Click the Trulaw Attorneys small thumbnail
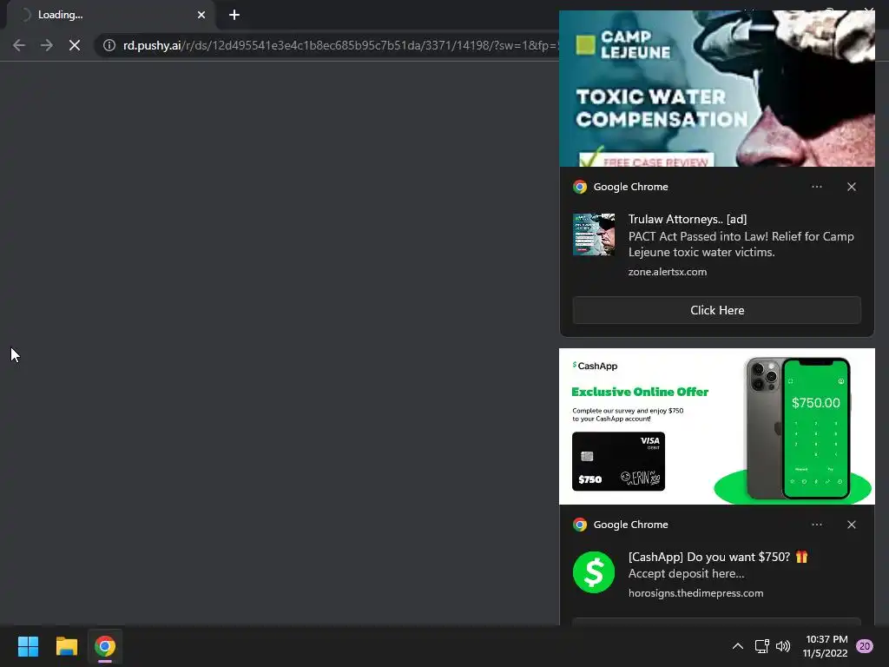Screen dimensions: 889x667 click(x=594, y=234)
